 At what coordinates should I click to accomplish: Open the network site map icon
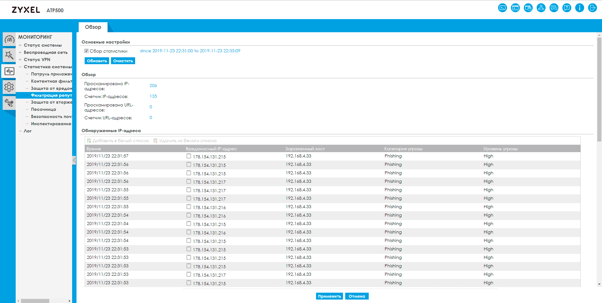pos(541,8)
